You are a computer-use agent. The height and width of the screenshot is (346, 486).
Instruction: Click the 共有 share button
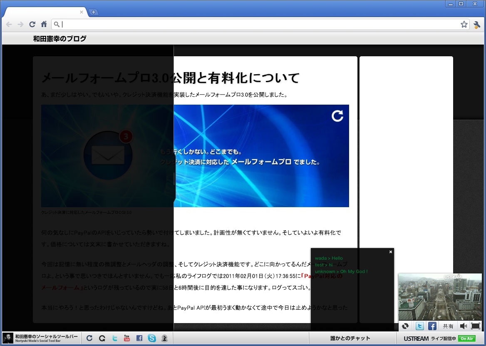click(x=448, y=326)
